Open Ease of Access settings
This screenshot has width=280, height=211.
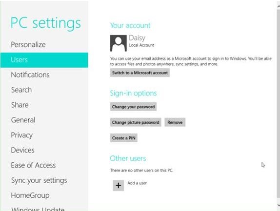[x=33, y=165]
